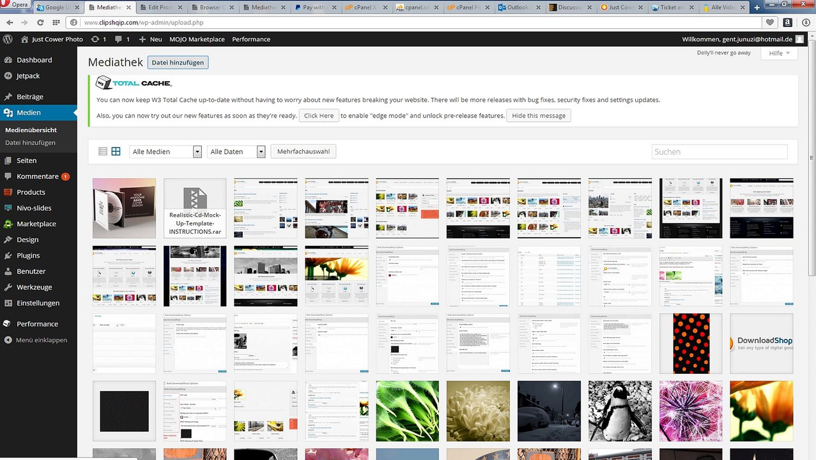The image size is (816, 460).
Task: Reload the page with the refresh icon
Action: point(40,22)
